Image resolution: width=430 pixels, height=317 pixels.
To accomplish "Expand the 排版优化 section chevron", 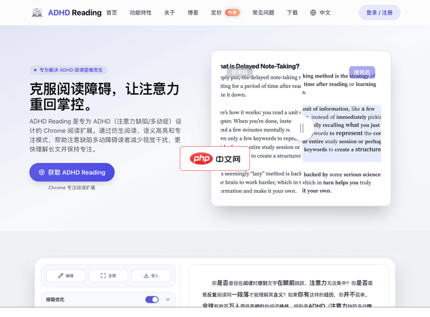I will click(x=168, y=300).
